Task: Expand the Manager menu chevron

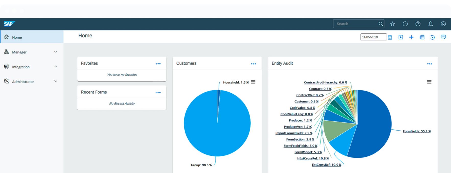Action: pyautogui.click(x=56, y=52)
